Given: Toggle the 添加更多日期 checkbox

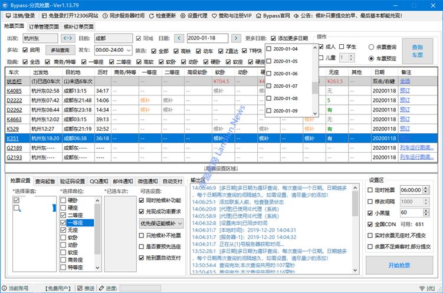Looking at the screenshot, I should [273, 38].
